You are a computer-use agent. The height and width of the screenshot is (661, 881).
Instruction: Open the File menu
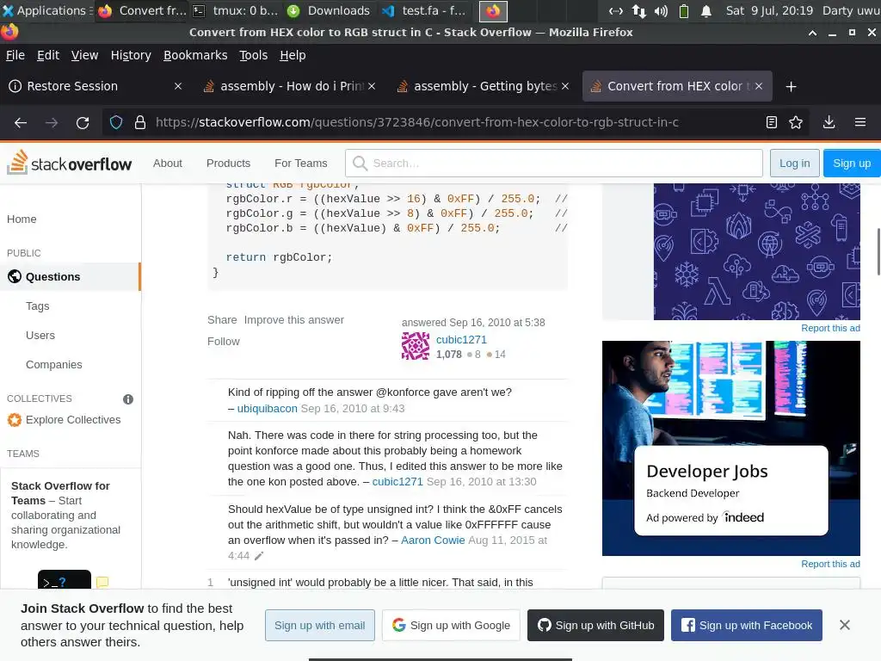click(15, 55)
